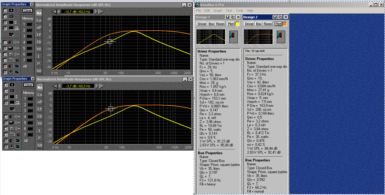
Task: Select the EP tab in the -10,7 dB graph window
Action: [x=39, y=35]
